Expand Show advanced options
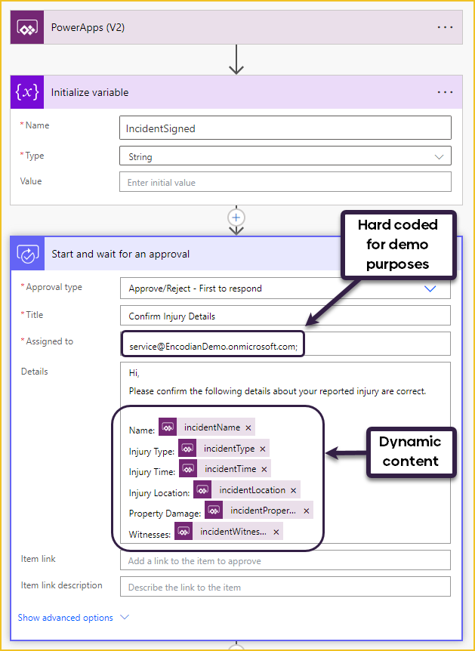 point(73,617)
